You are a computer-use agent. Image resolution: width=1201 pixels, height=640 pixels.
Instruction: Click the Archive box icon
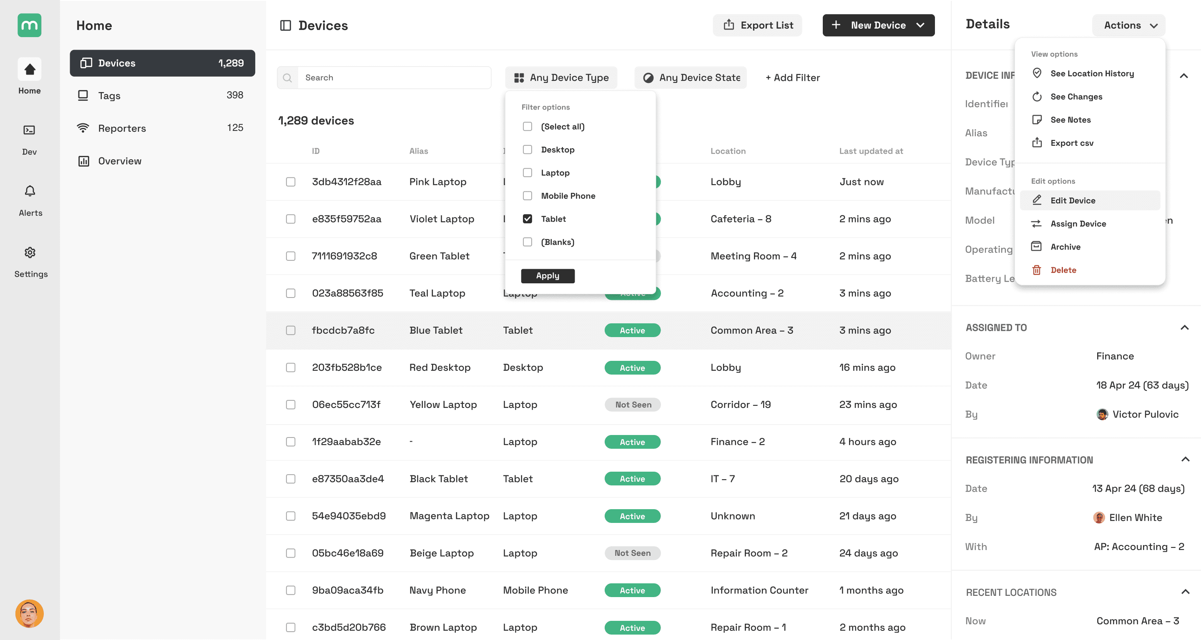[1036, 246]
